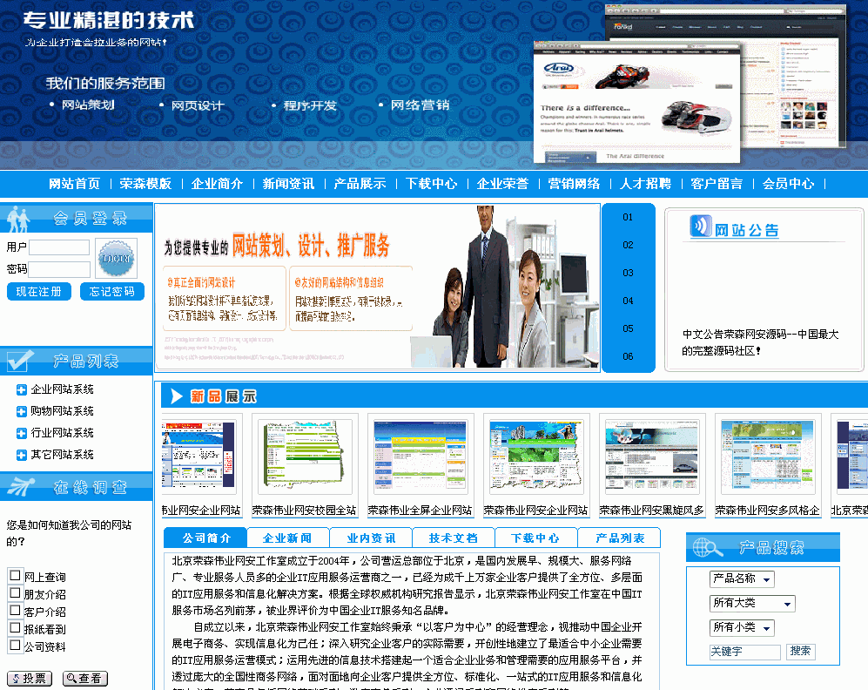Switch to the 企业新闻 tab
This screenshot has width=868, height=690.
coord(287,538)
